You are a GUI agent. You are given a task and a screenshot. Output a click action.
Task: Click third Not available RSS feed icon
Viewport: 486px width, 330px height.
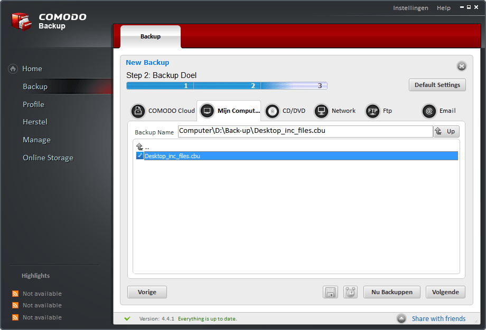[x=15, y=317]
